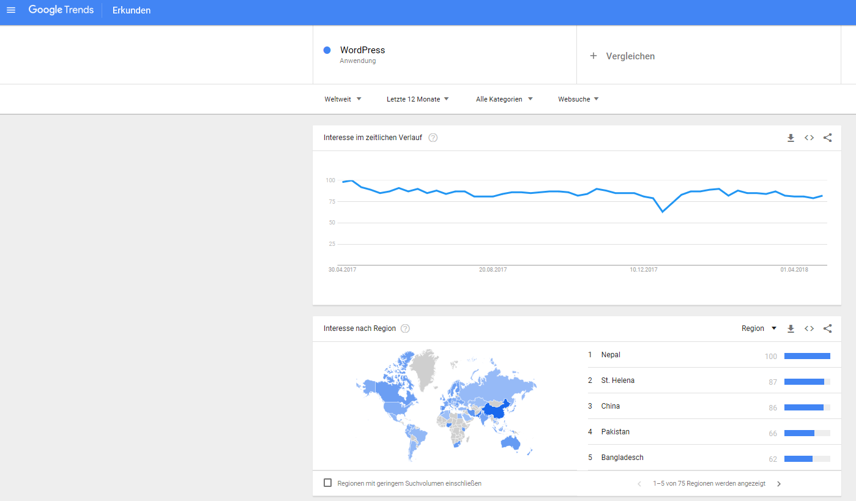Go to next page of regions

(779, 484)
